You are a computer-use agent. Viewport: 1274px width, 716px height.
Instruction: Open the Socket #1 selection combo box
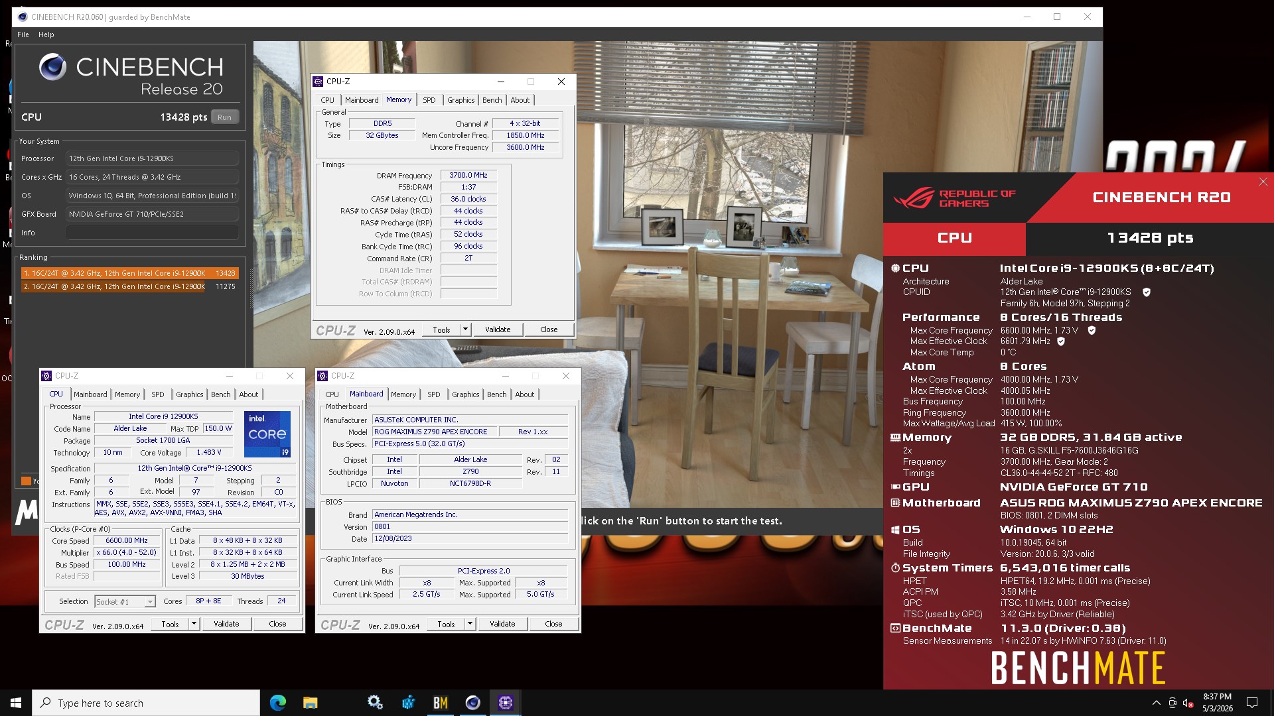(125, 602)
